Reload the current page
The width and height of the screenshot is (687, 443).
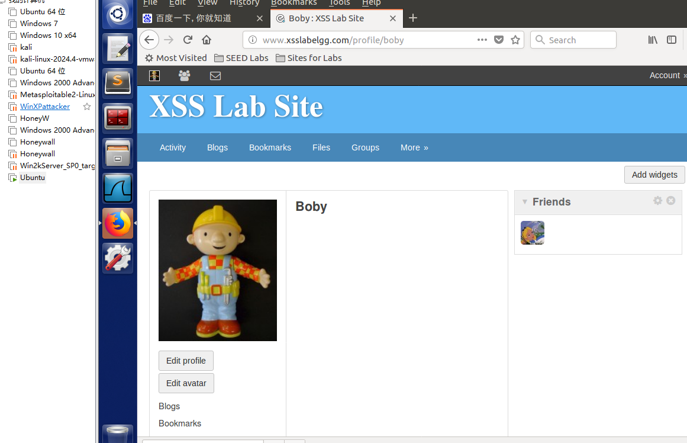188,40
